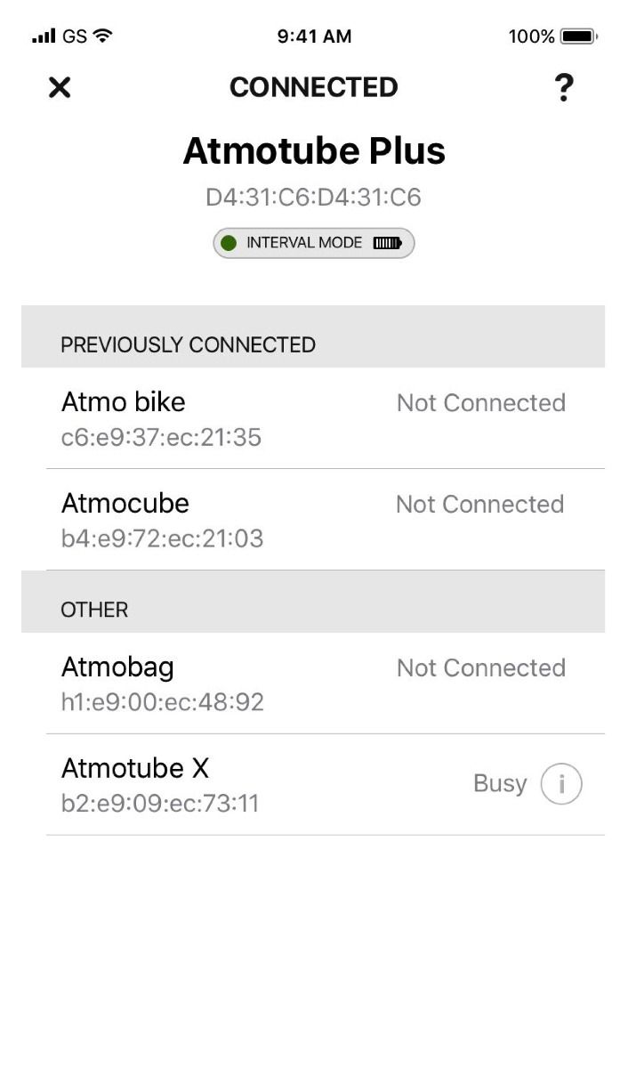Tap the battery icon inside Interval Mode badge

(x=391, y=242)
